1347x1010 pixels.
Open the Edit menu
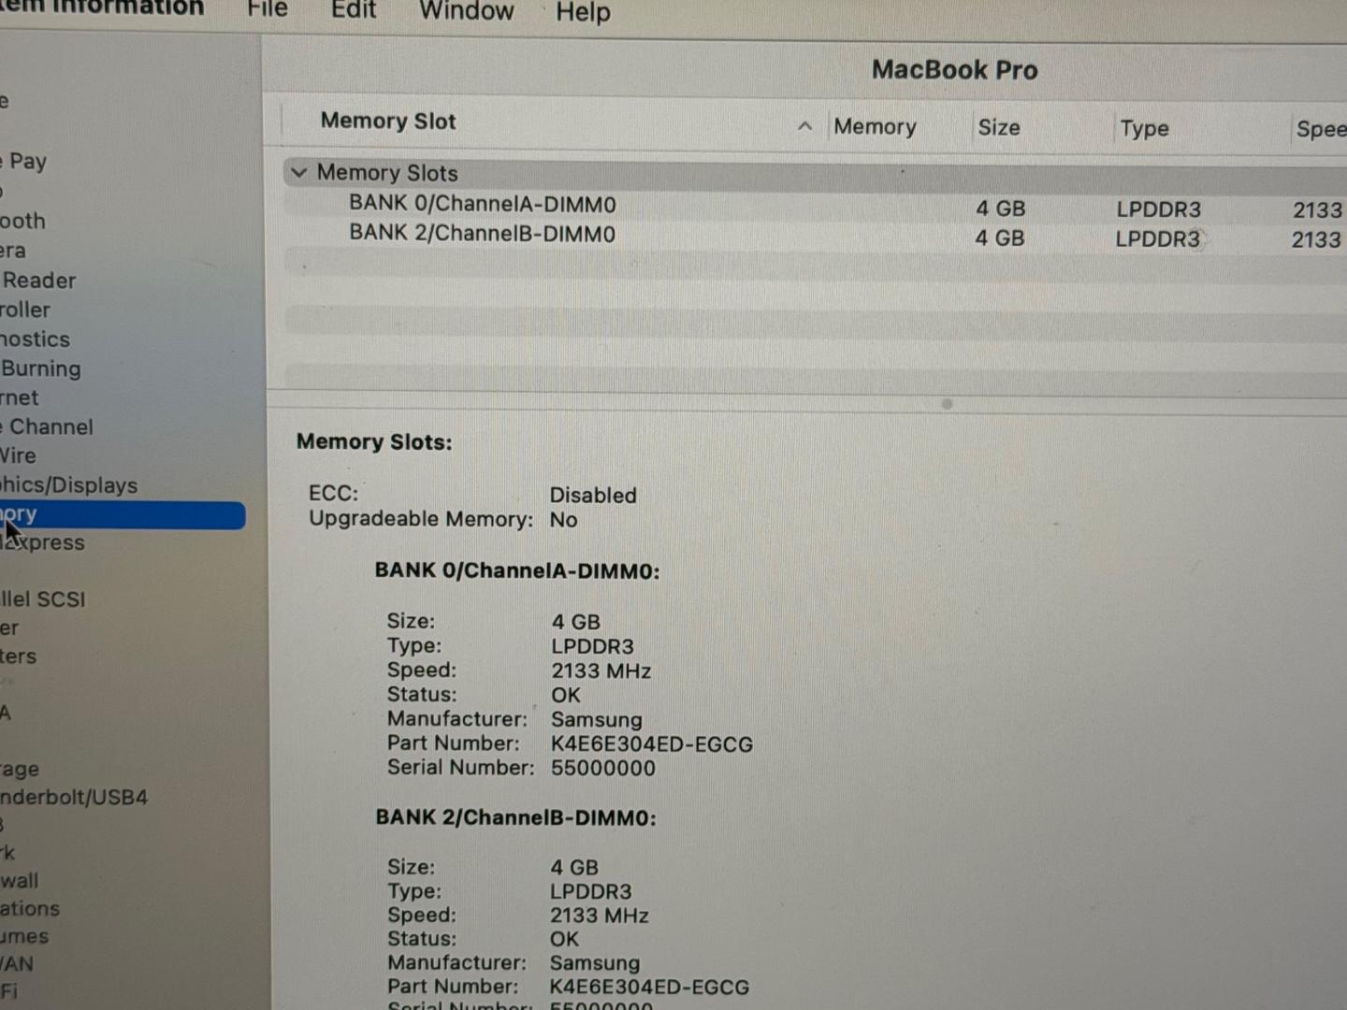point(354,10)
